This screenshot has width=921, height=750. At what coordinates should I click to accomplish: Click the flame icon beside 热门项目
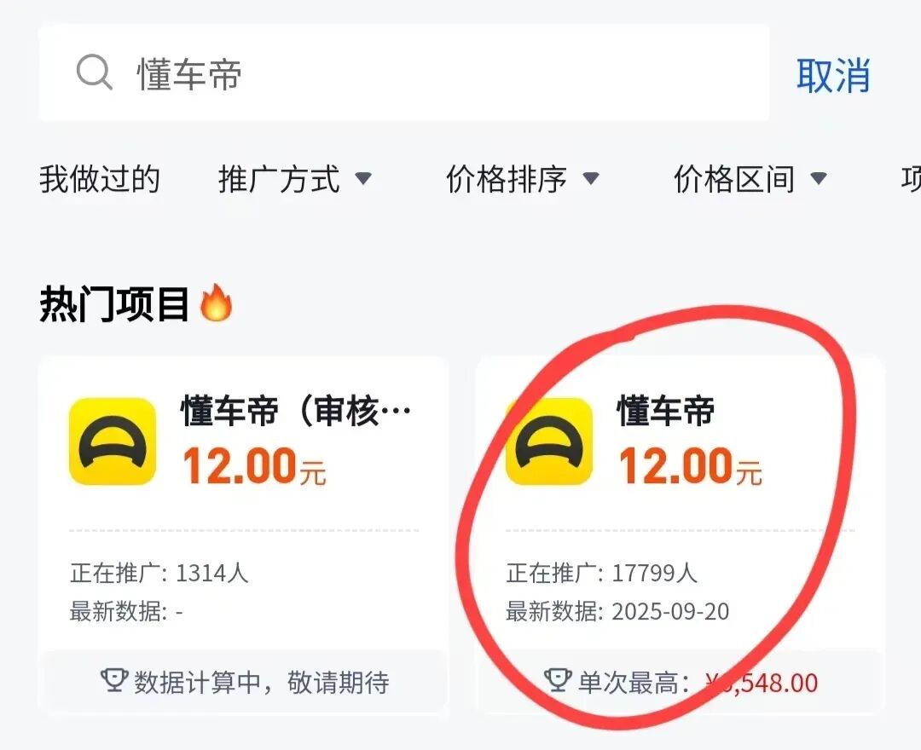coord(216,304)
